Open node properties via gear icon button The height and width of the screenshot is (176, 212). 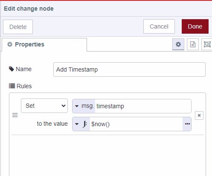(x=178, y=44)
